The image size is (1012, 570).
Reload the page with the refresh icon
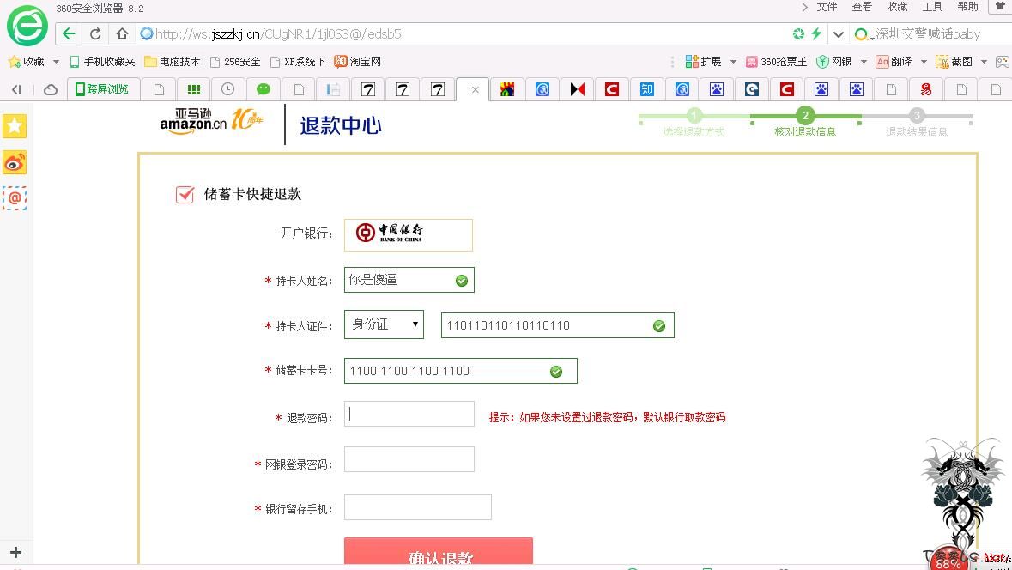point(95,34)
